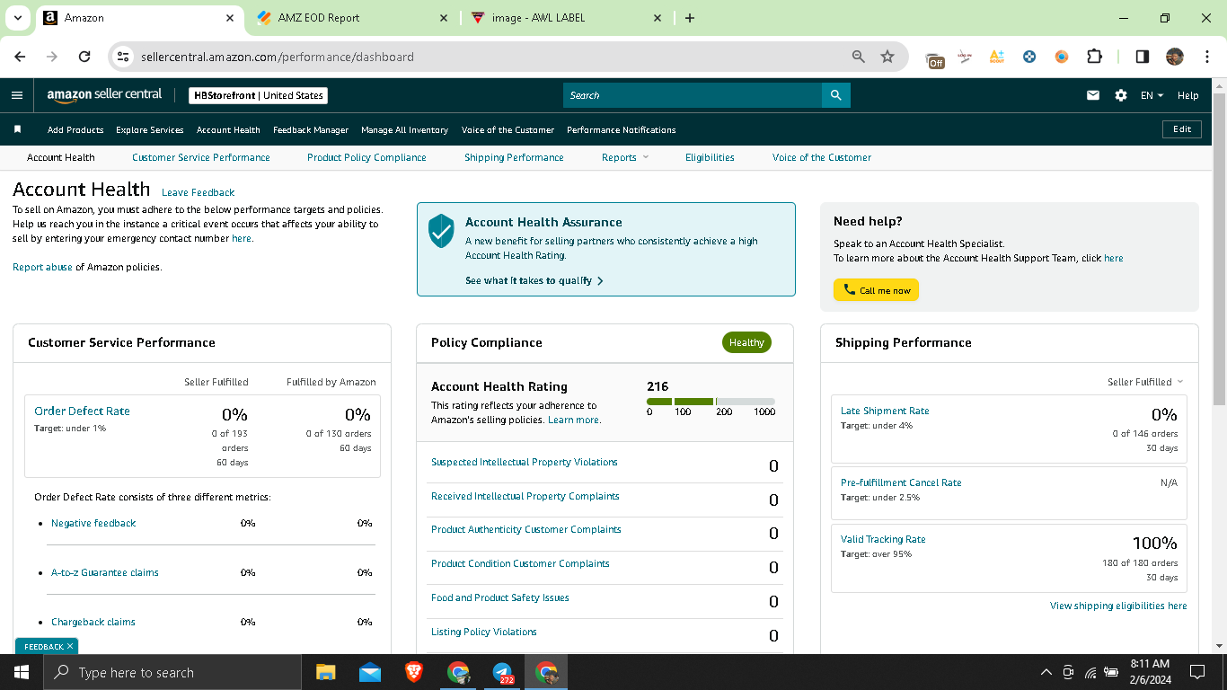This screenshot has height=690, width=1227.
Task: Click the yellow Call me now button
Action: click(876, 290)
